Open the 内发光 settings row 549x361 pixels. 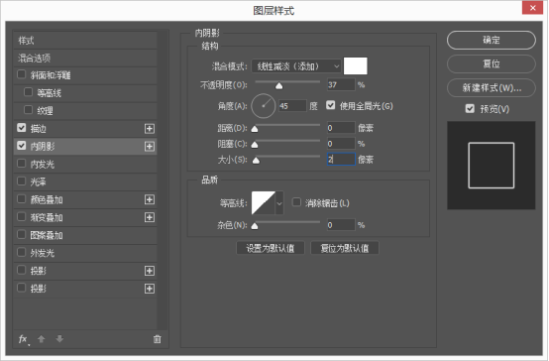[85, 164]
